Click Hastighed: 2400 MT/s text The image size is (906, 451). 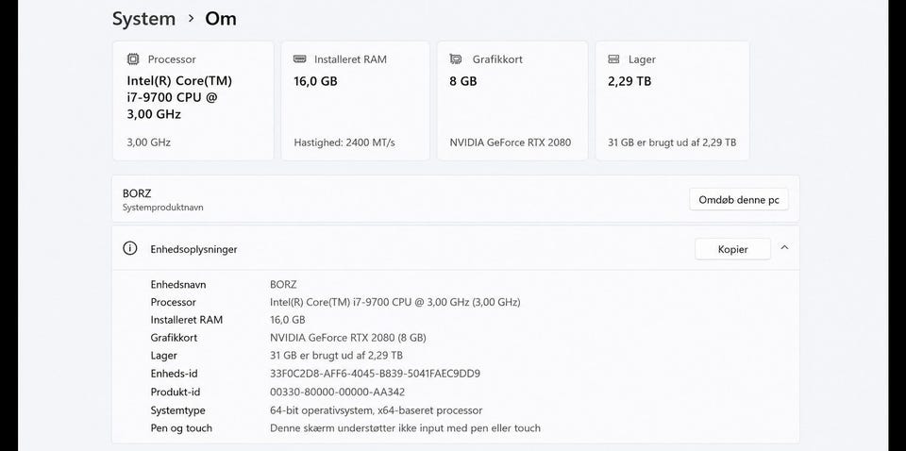344,142
